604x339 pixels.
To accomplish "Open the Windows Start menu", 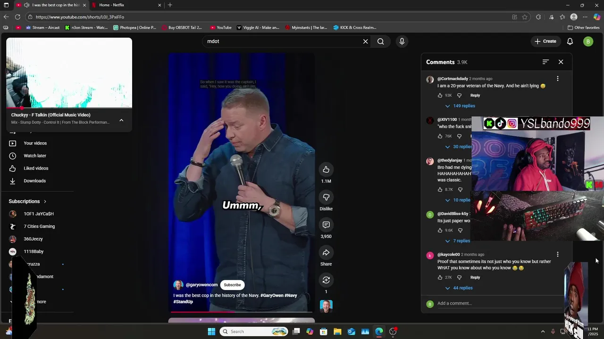I will pos(211,331).
